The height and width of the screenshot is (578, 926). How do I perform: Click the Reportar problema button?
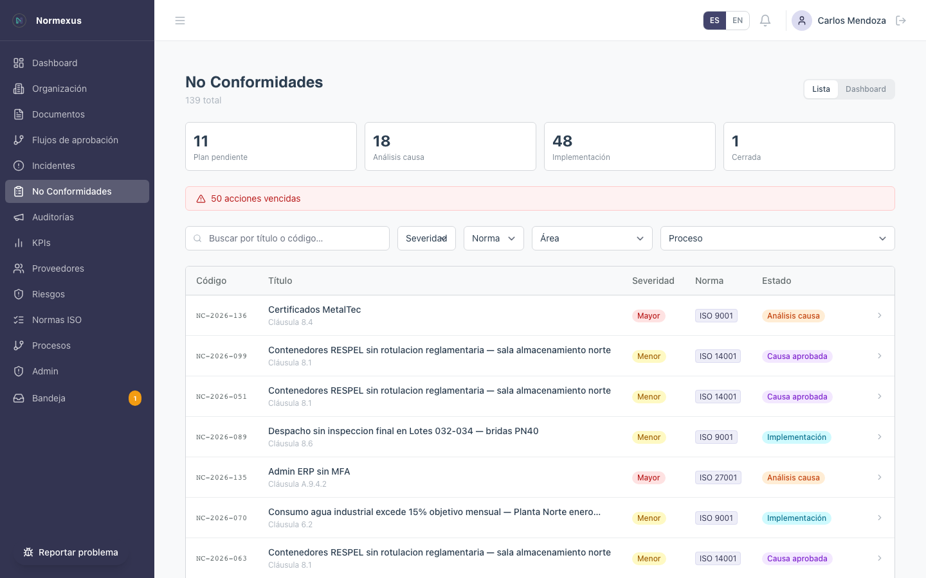pyautogui.click(x=71, y=552)
